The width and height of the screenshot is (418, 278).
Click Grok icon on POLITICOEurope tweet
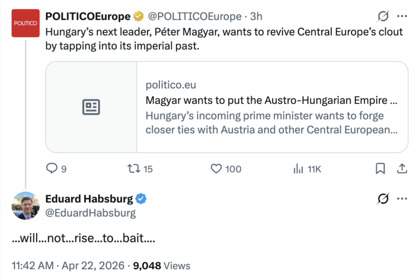[x=383, y=16]
